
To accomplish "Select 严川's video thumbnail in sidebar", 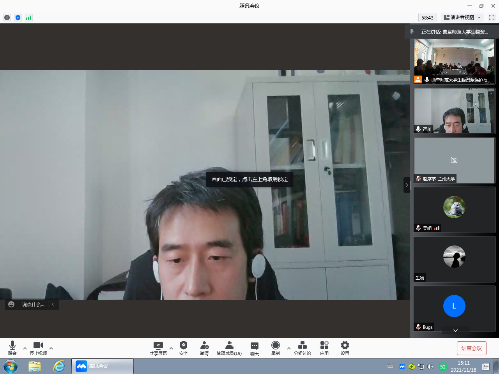I will tap(454, 111).
